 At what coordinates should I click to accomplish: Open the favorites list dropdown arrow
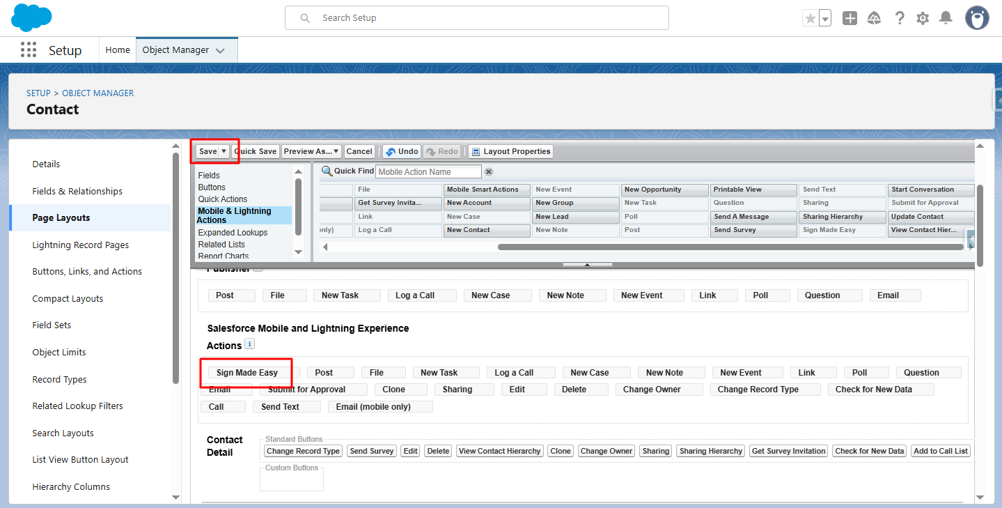(825, 19)
